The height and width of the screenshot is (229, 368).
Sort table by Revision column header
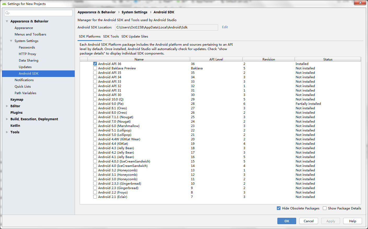pyautogui.click(x=269, y=59)
